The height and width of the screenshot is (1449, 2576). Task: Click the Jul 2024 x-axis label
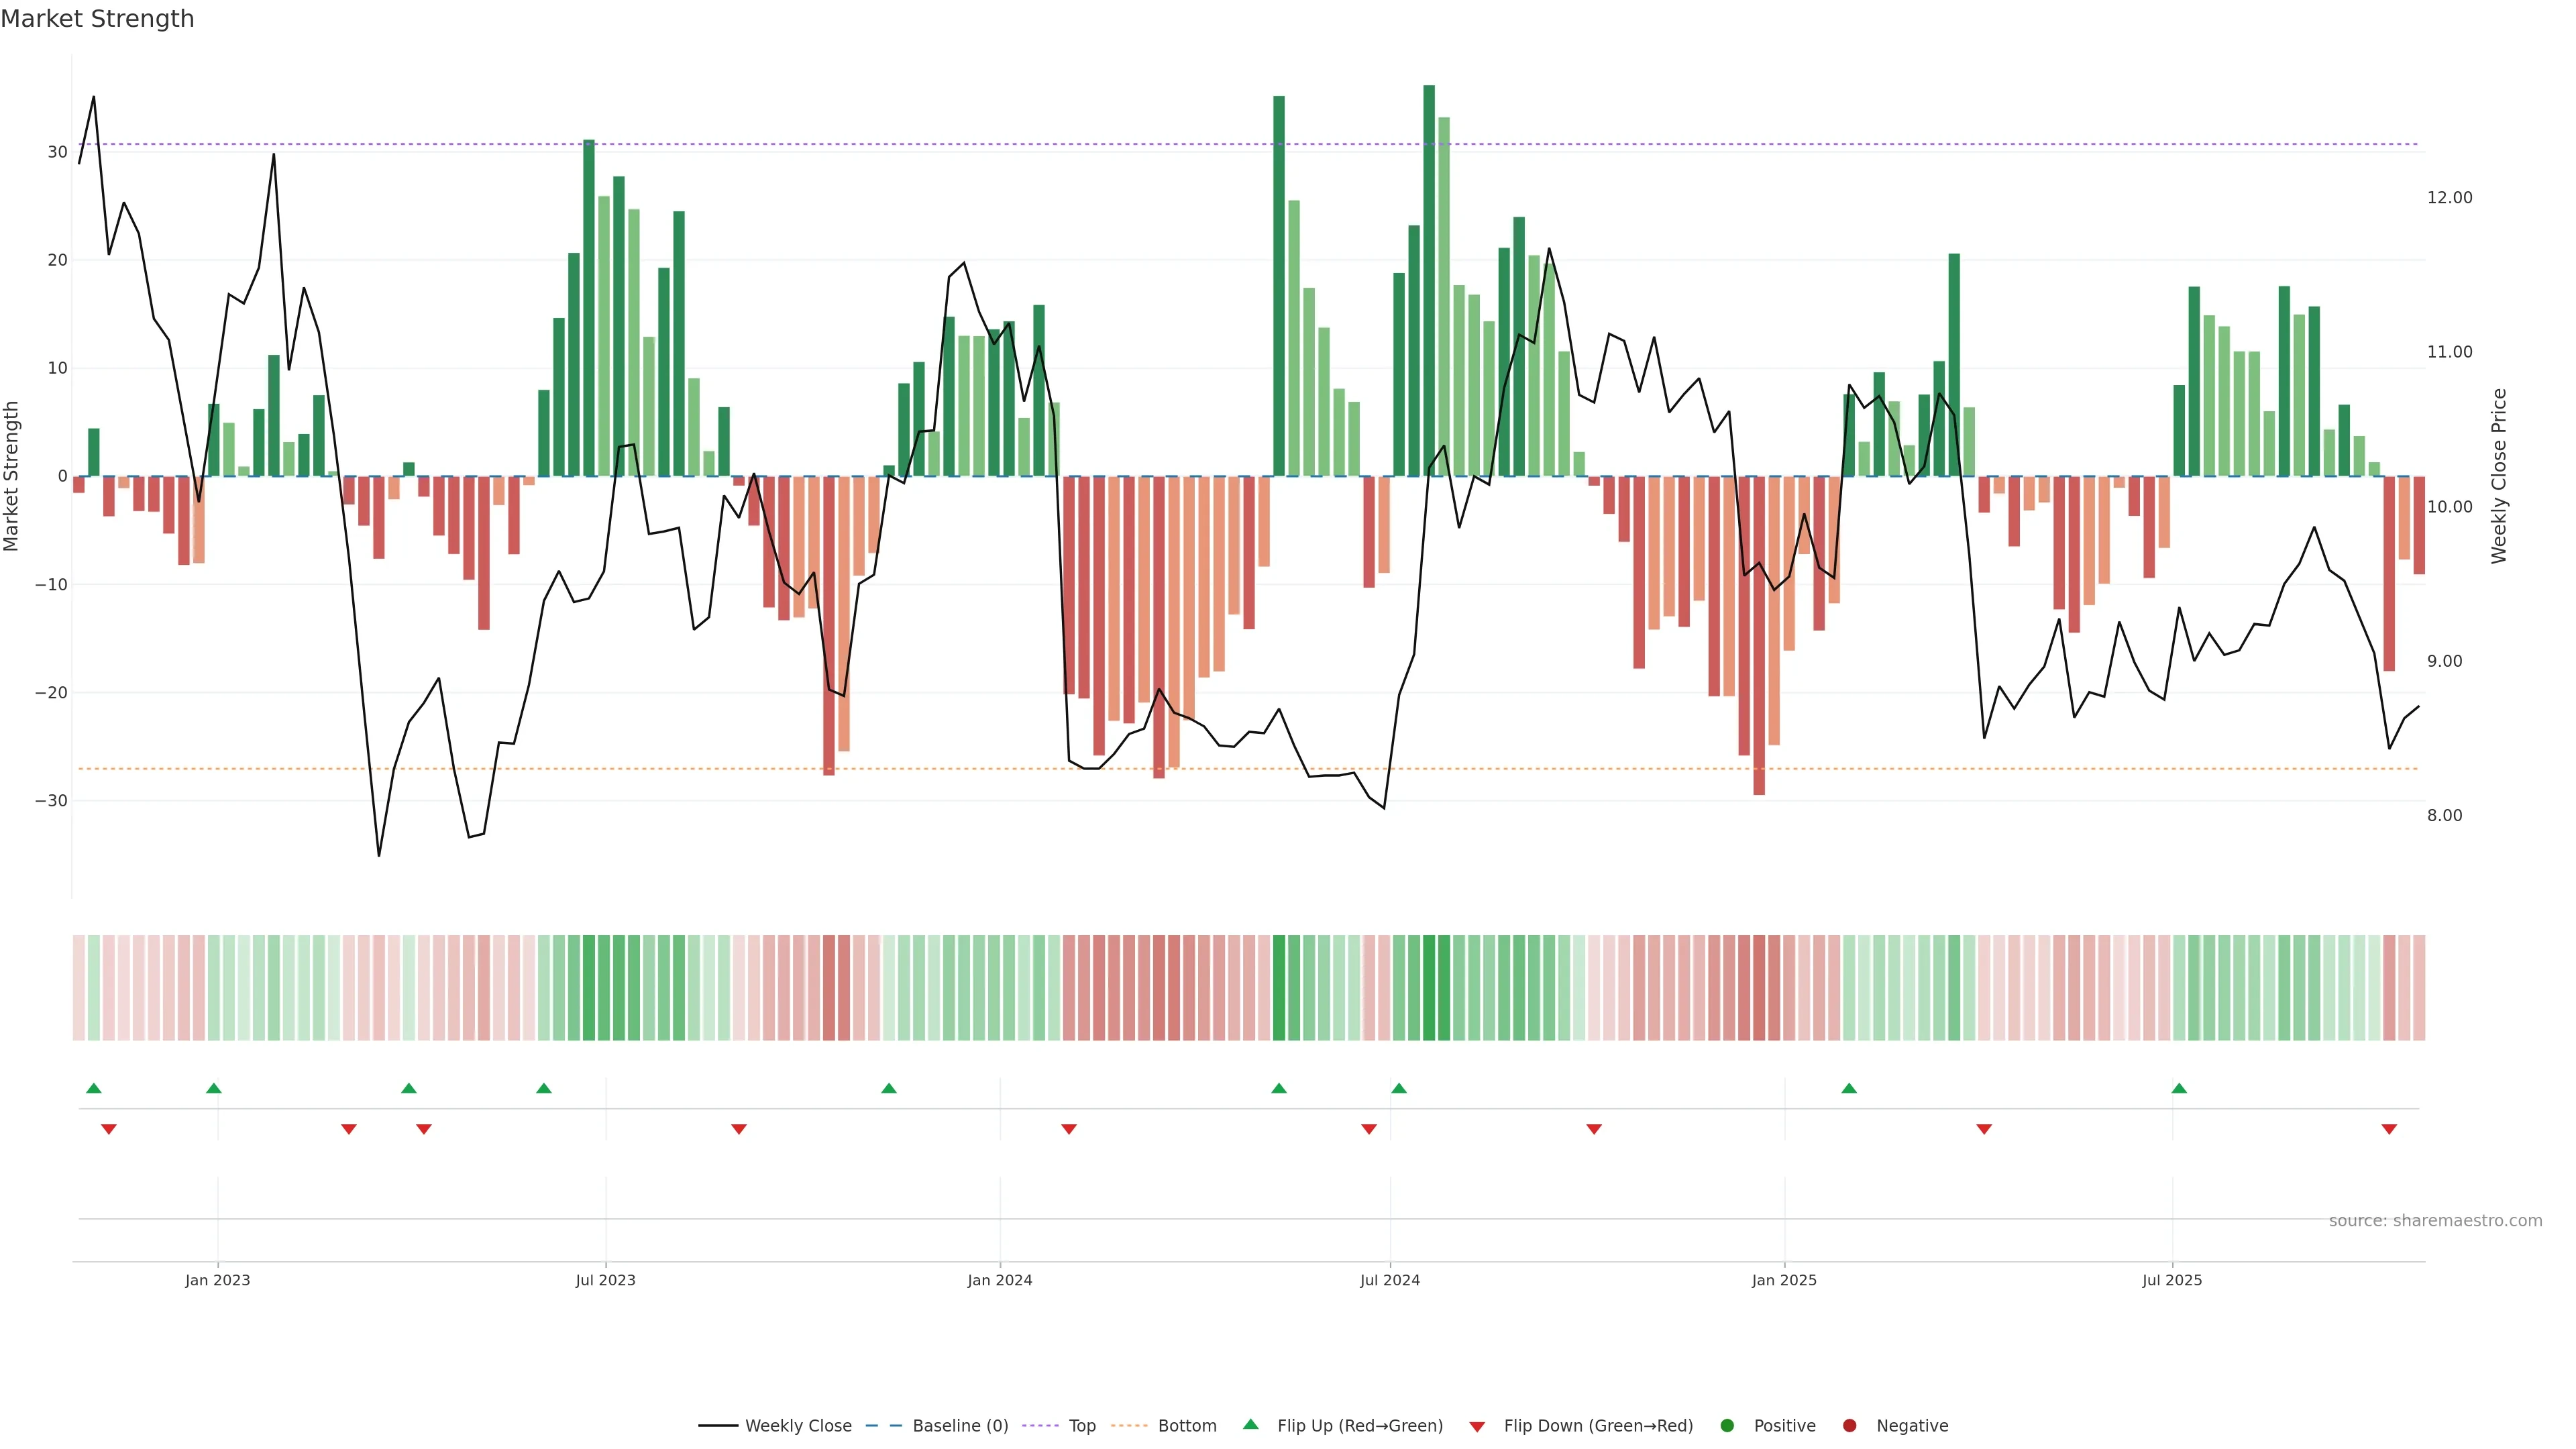[x=1389, y=1280]
